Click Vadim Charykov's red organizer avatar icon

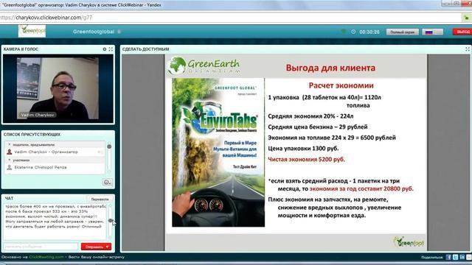pos(10,152)
